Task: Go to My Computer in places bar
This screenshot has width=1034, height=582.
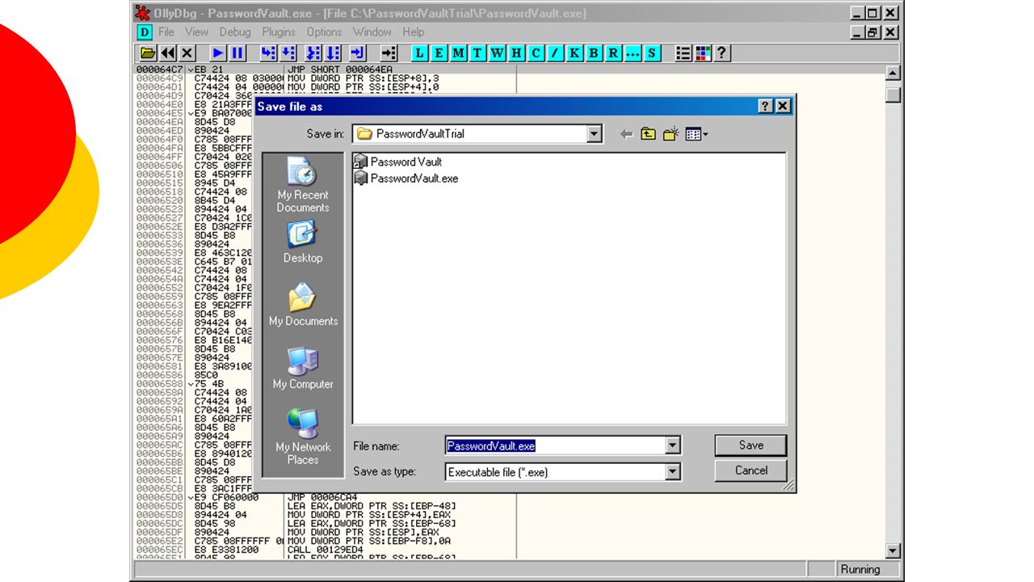Action: point(303,368)
